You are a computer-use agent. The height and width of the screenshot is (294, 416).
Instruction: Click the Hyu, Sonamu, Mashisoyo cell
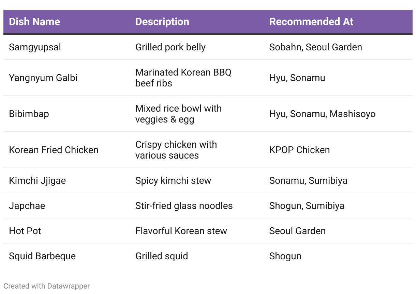click(322, 114)
